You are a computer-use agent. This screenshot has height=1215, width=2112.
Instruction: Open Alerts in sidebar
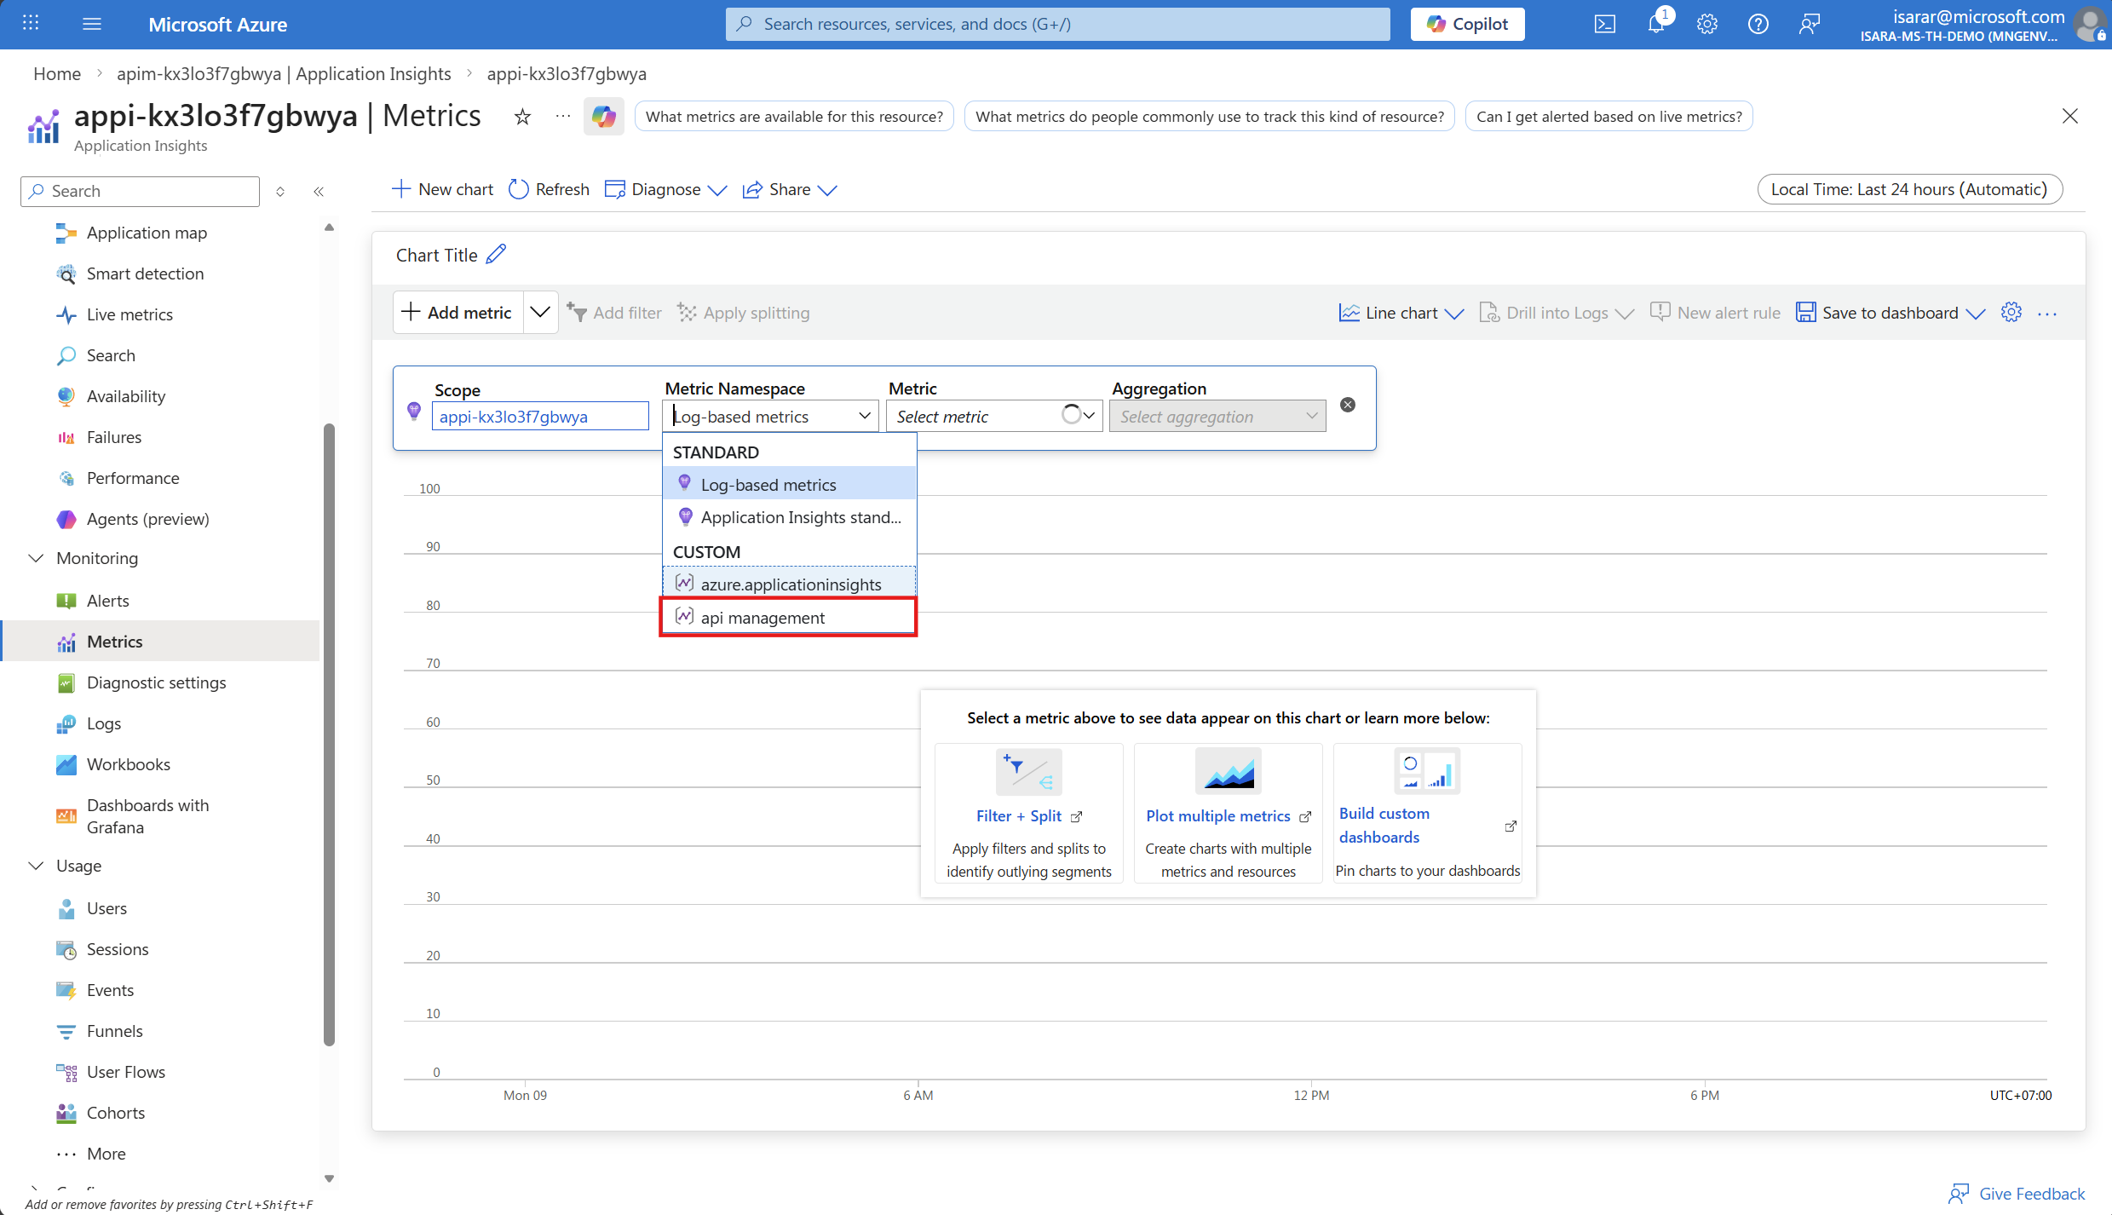tap(108, 601)
